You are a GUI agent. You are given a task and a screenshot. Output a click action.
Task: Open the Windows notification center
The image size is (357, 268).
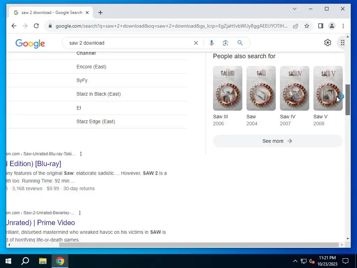(345, 261)
